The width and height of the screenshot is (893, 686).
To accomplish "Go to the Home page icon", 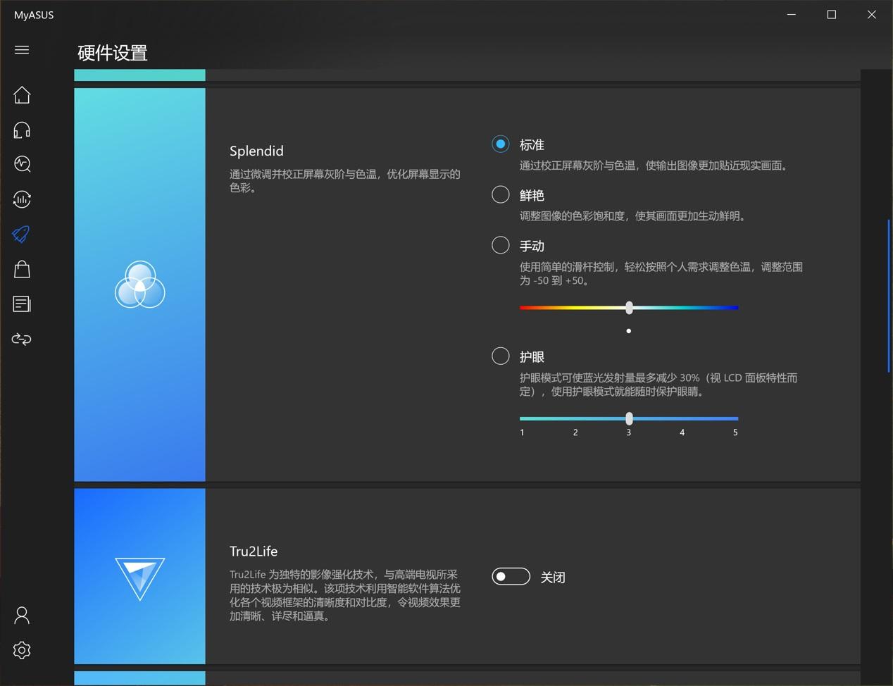I will [22, 95].
